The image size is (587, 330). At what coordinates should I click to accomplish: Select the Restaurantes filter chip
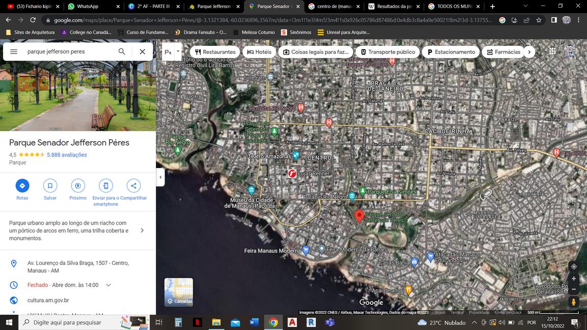click(215, 52)
